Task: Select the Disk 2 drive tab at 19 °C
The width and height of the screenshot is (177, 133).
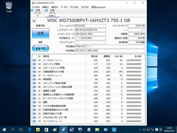Action: click(x=52, y=13)
